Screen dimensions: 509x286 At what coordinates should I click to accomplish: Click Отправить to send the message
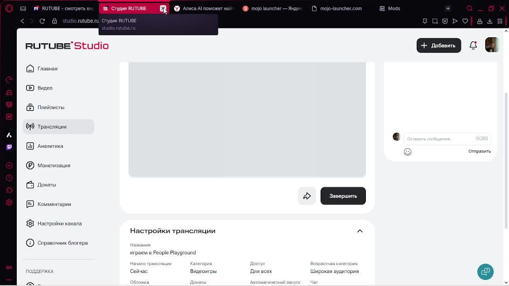pos(480,151)
